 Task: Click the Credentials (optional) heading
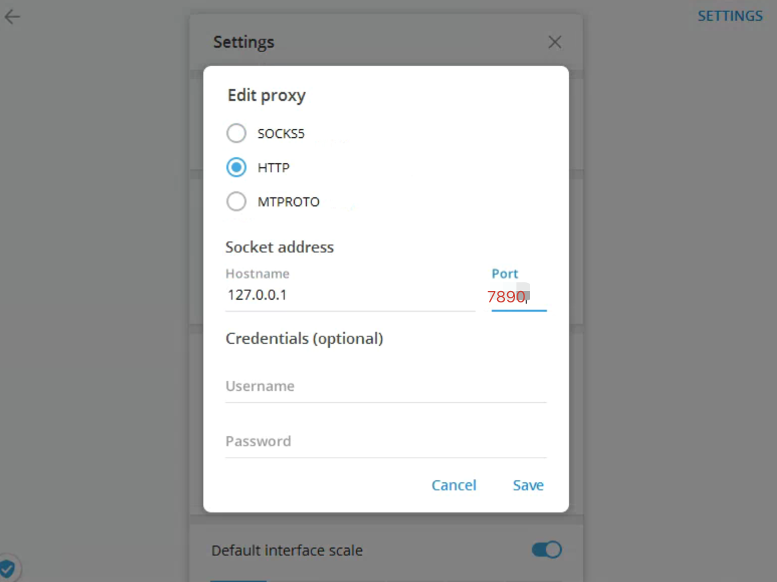(x=304, y=338)
